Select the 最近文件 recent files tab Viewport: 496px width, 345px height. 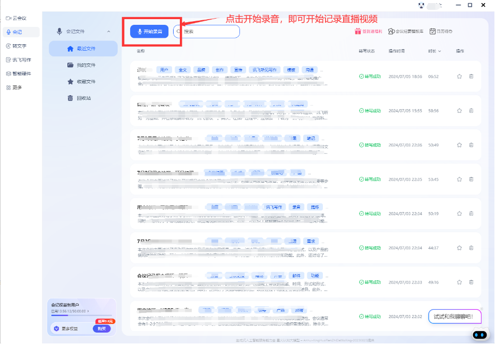[x=83, y=49]
